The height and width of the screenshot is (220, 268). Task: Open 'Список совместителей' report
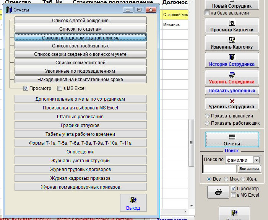[x=81, y=62]
